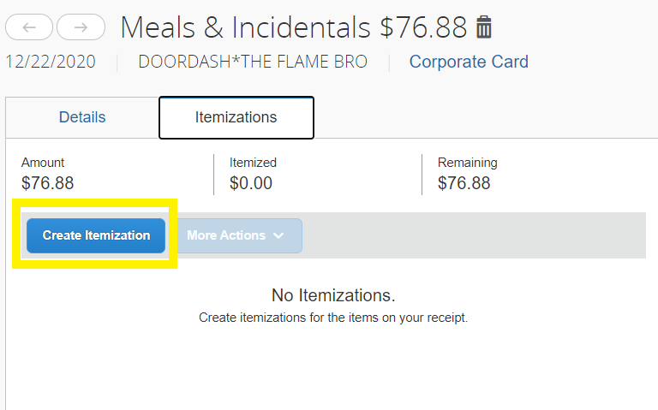Expand the chevron beside More Actions

[x=278, y=235]
